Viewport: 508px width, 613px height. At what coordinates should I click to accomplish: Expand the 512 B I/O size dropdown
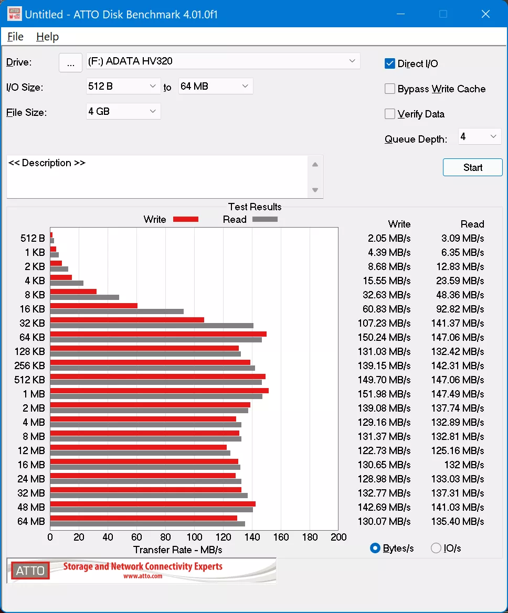(123, 86)
